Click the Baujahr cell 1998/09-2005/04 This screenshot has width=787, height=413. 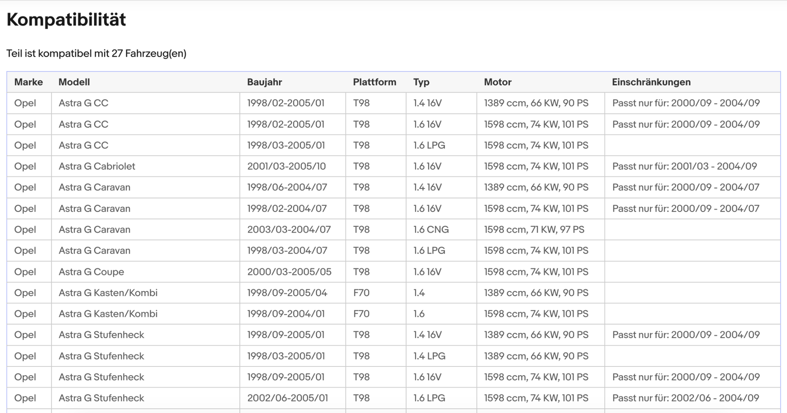click(x=287, y=293)
